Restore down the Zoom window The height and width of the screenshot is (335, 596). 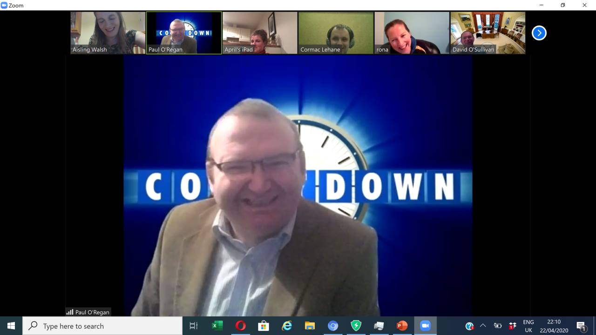(563, 5)
